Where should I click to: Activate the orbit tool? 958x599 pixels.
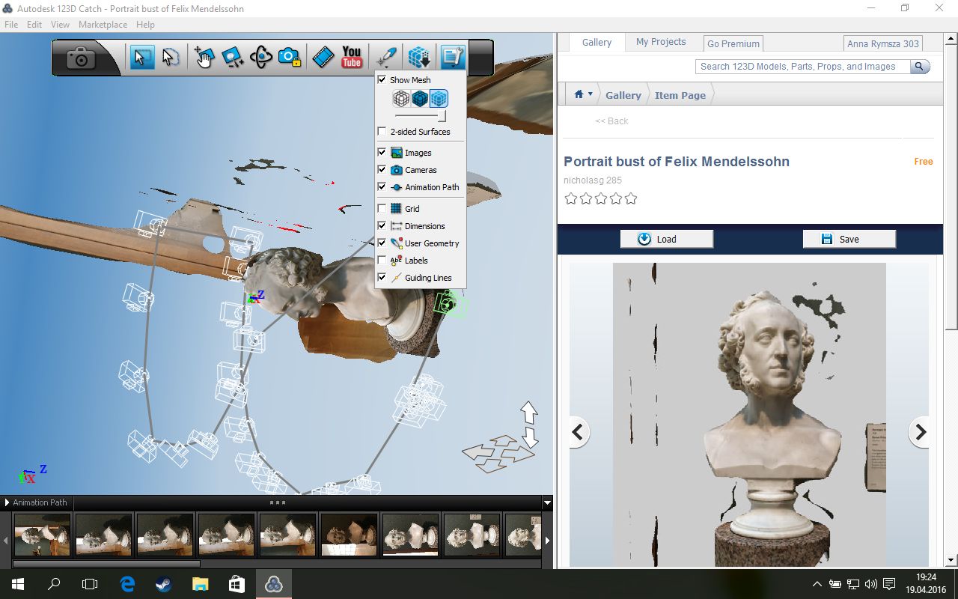pos(260,57)
